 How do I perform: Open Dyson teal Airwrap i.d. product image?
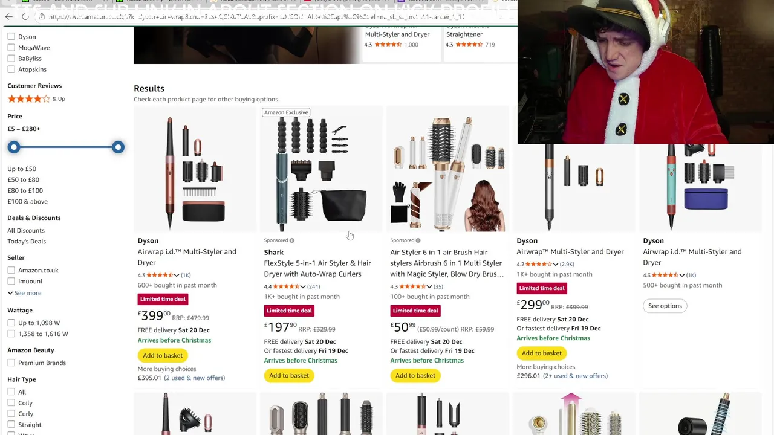click(700, 187)
